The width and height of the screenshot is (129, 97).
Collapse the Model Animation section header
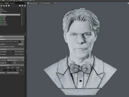tap(12, 58)
